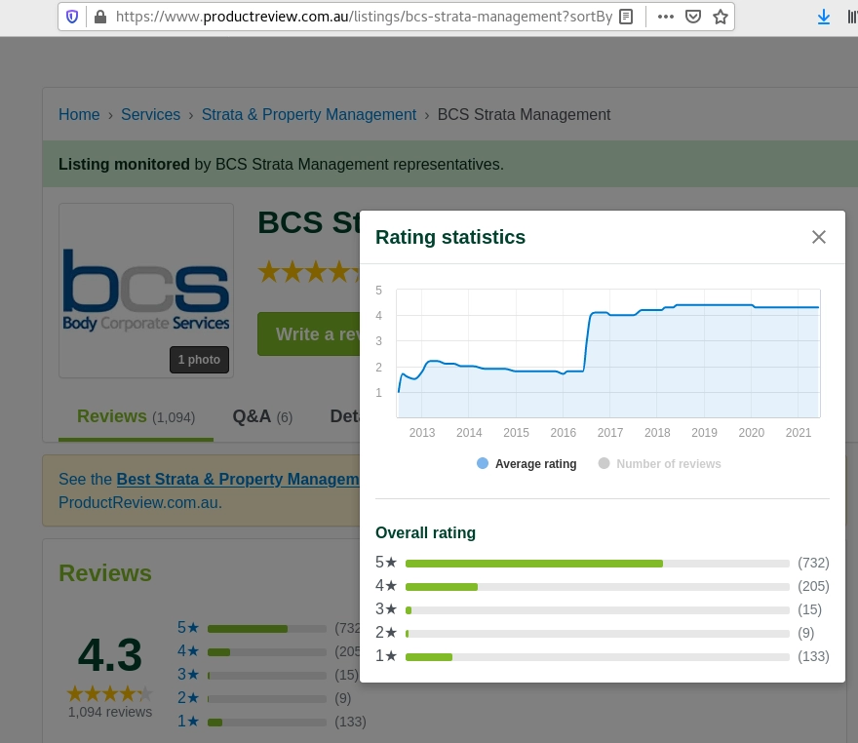The width and height of the screenshot is (858, 743).
Task: Click the header star rating row
Action: click(309, 271)
